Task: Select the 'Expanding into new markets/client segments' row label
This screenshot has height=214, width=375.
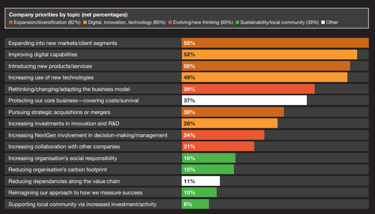Action: coord(63,43)
